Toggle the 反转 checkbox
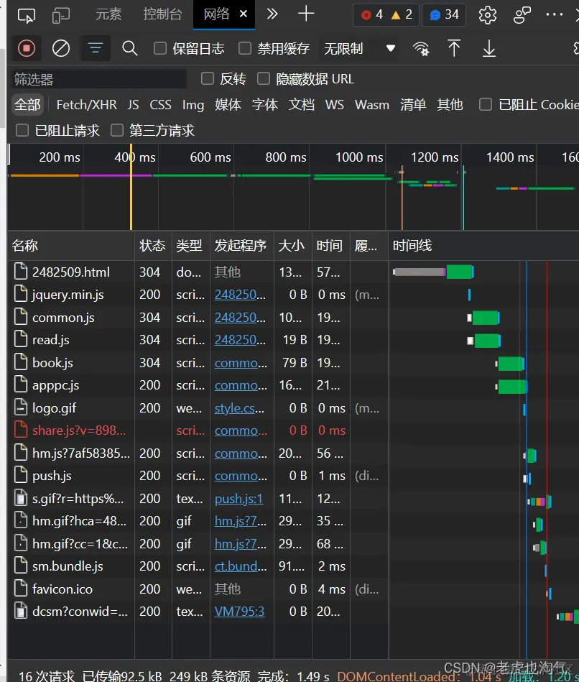The height and width of the screenshot is (682, 579). click(x=208, y=79)
